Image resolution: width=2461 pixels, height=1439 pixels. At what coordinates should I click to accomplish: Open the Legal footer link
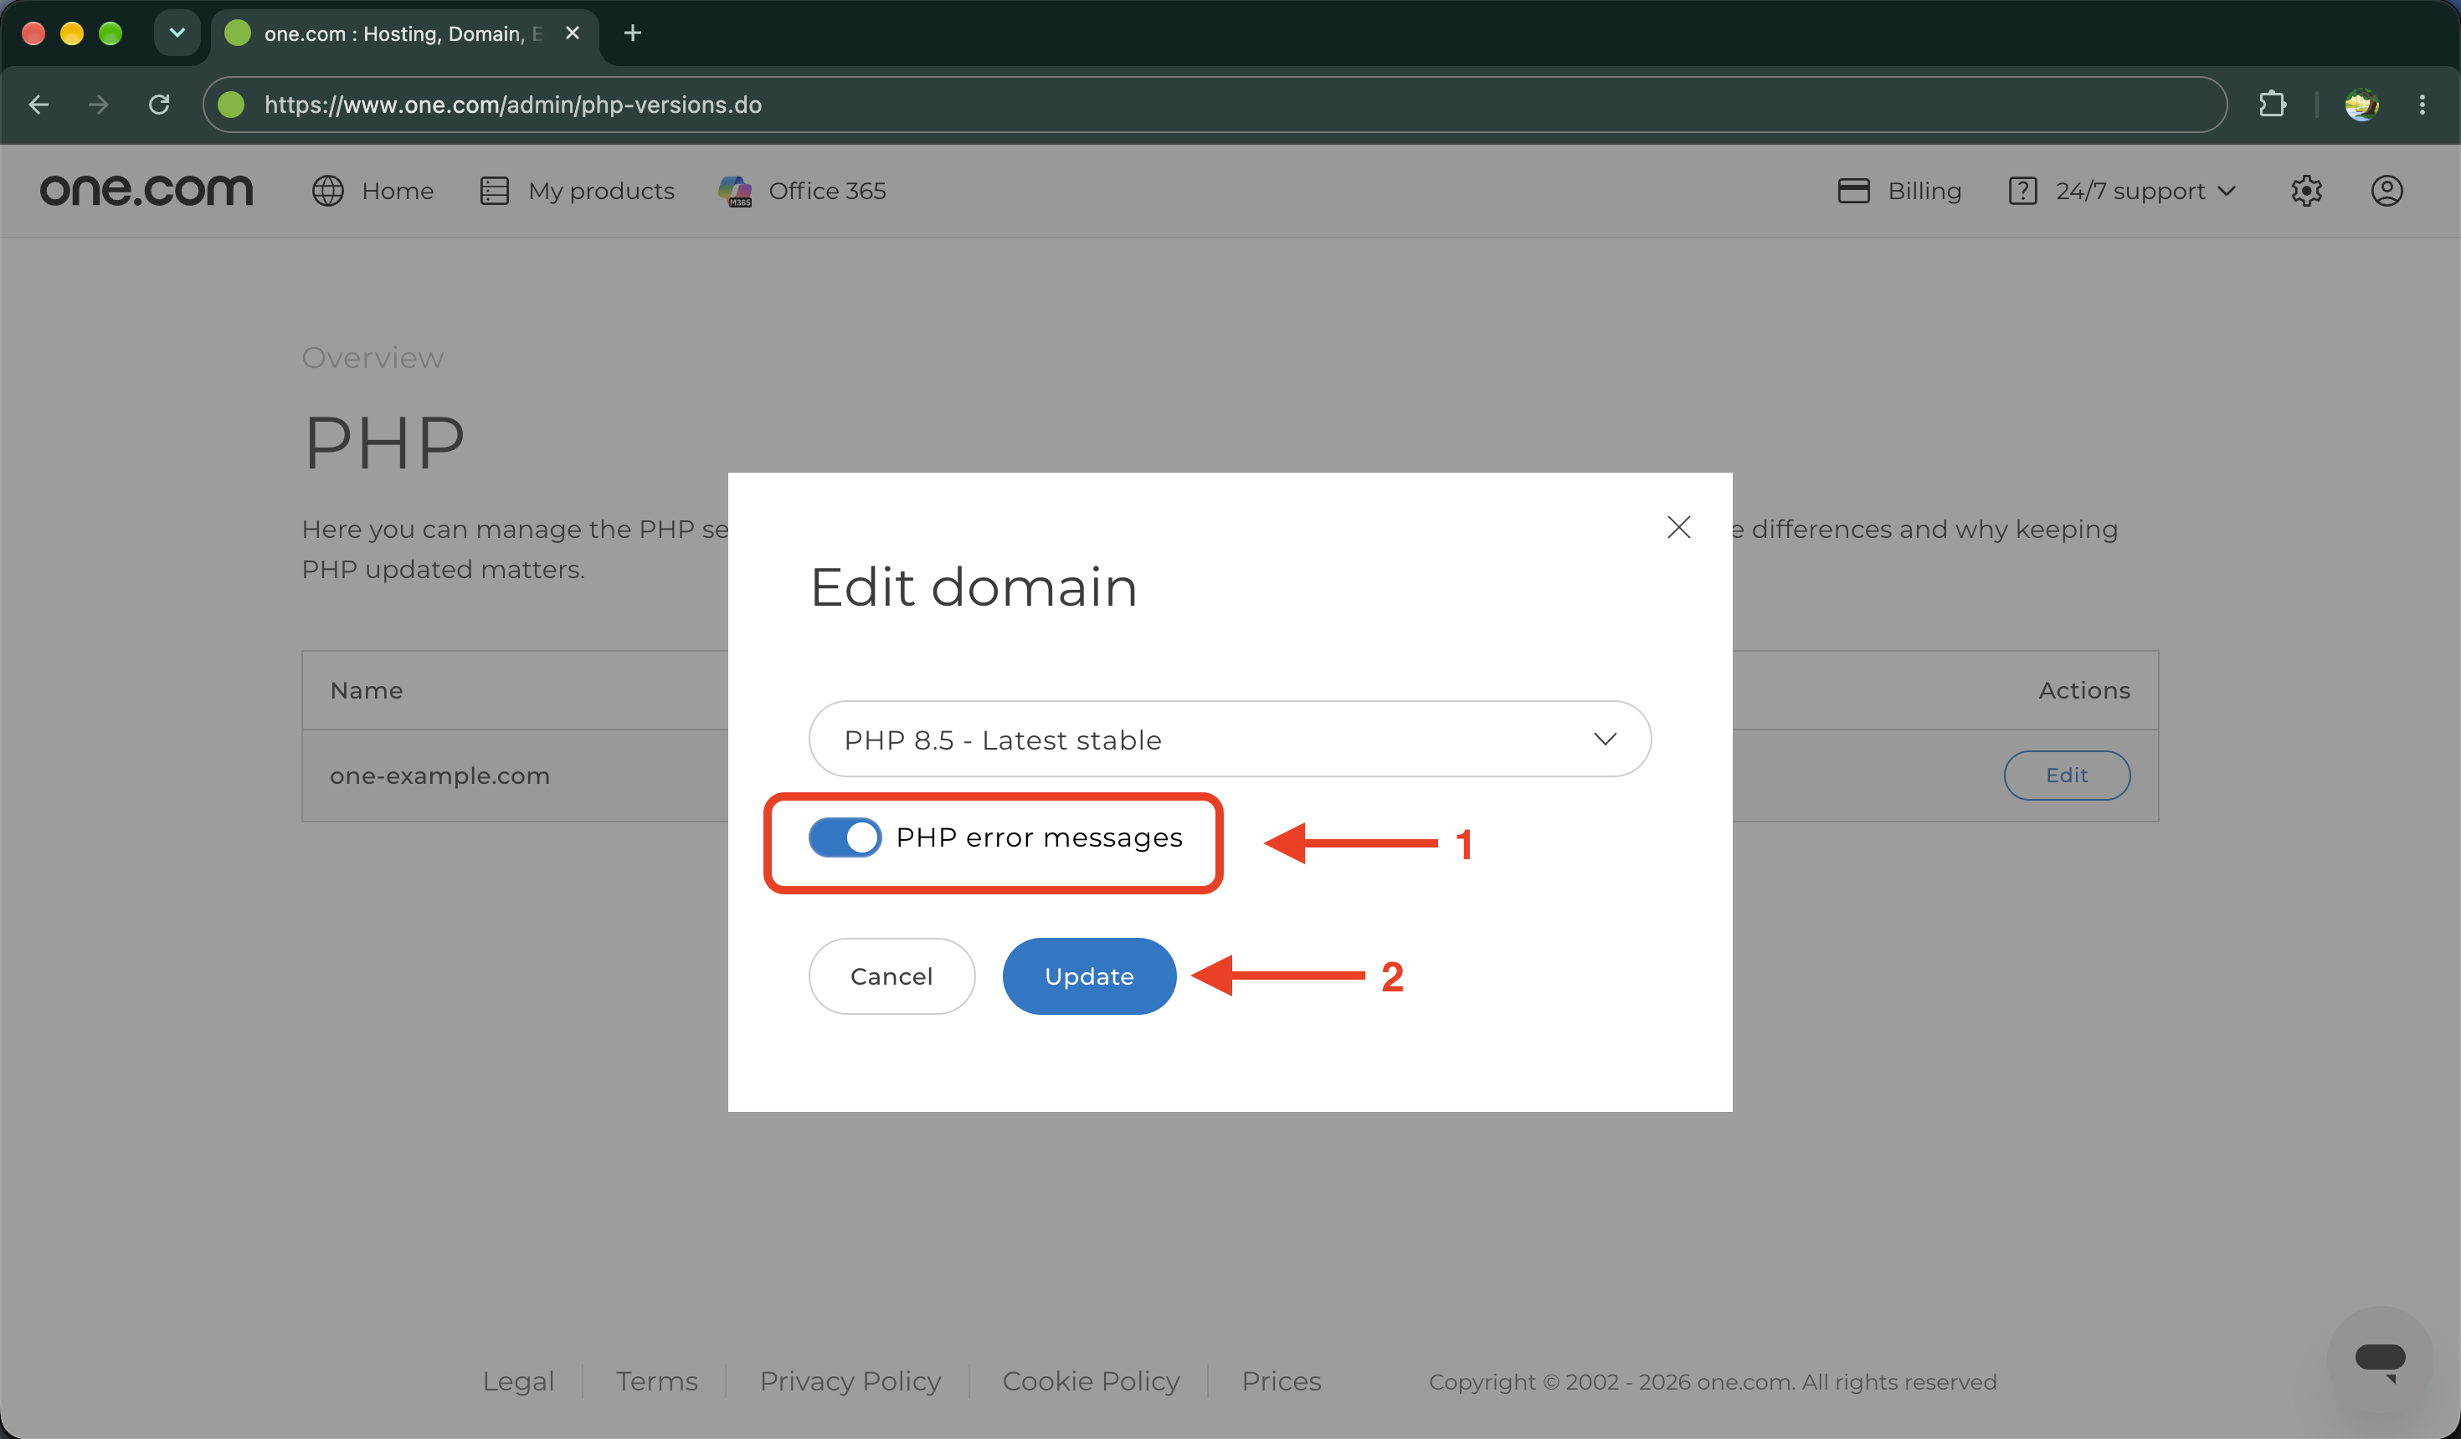517,1380
